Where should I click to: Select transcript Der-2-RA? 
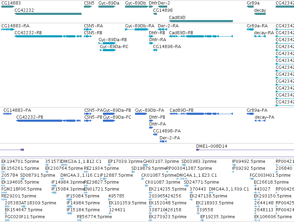(168, 26)
